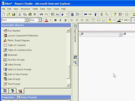
Task: Delete selection with the X icon
Action: (35, 14)
